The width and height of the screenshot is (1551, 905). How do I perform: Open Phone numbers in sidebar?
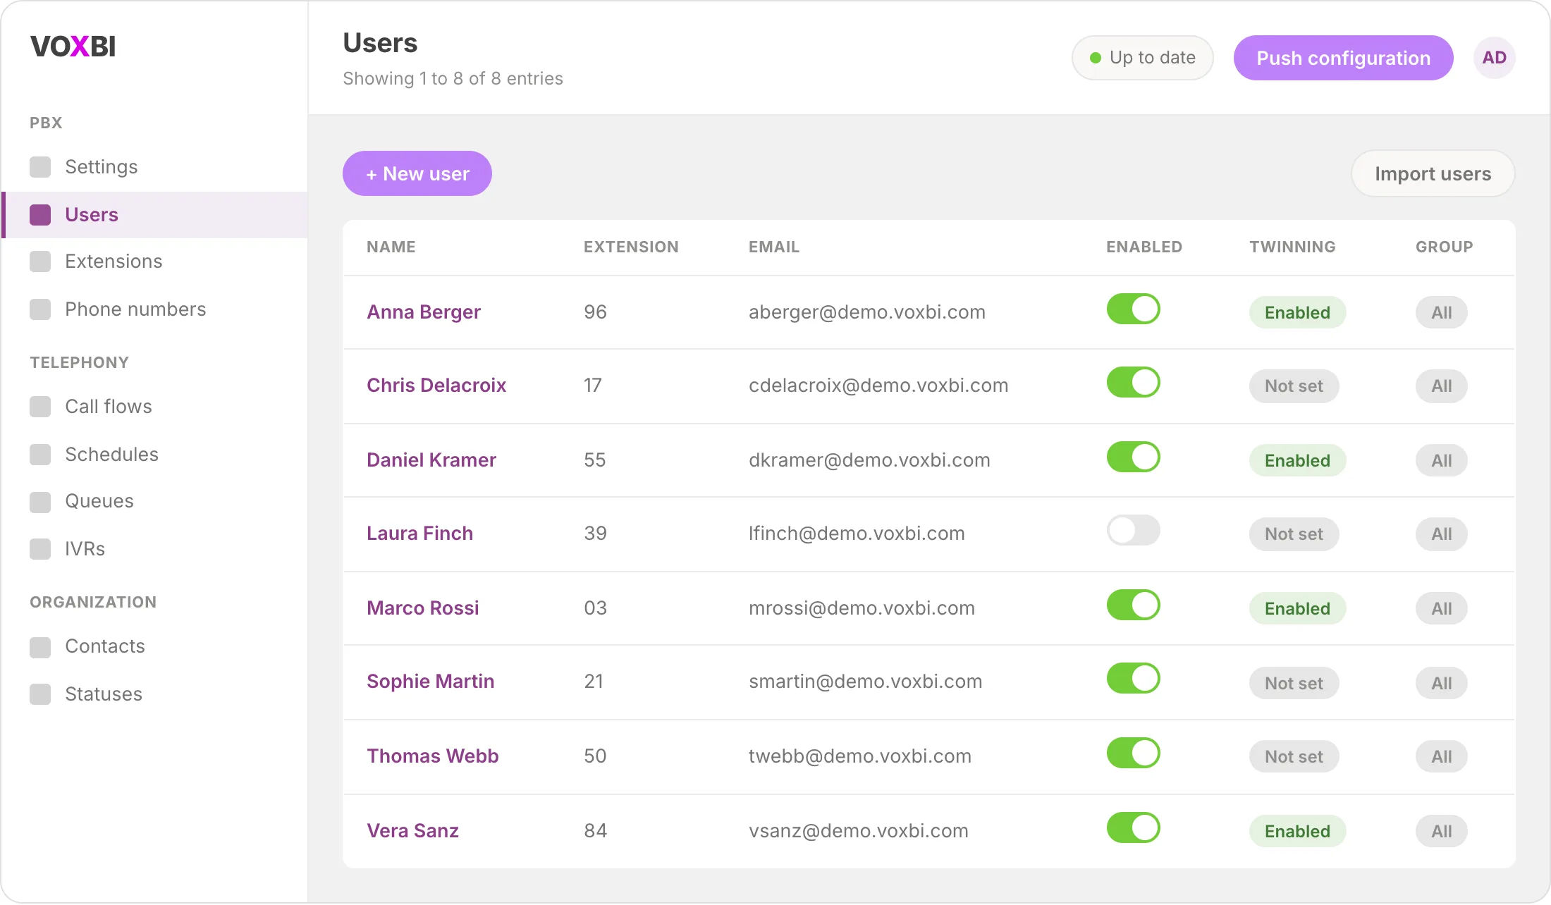(x=154, y=309)
